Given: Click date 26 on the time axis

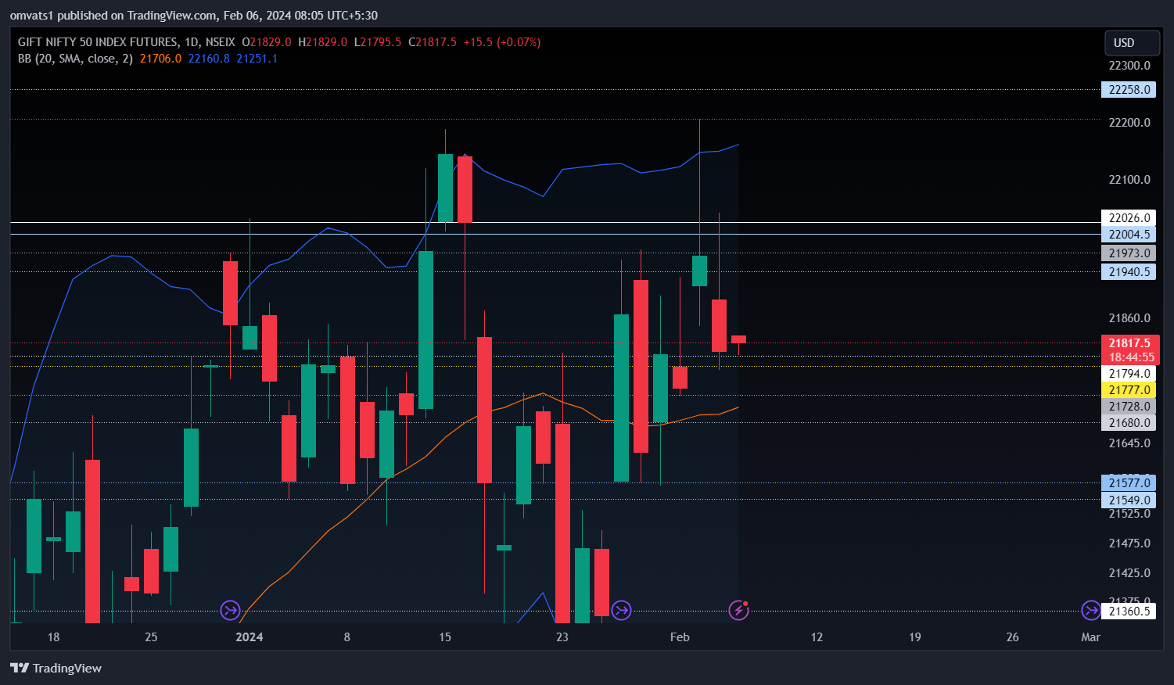Looking at the screenshot, I should pos(1012,637).
